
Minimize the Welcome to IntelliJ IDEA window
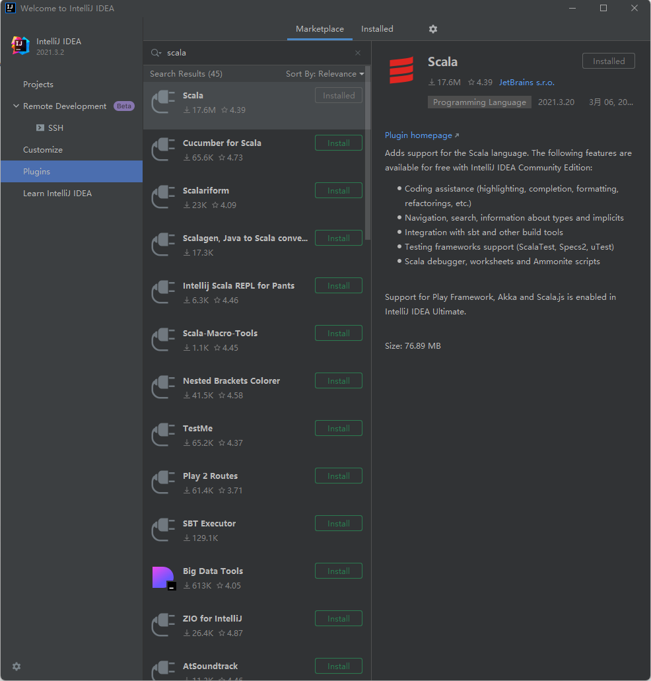(572, 8)
